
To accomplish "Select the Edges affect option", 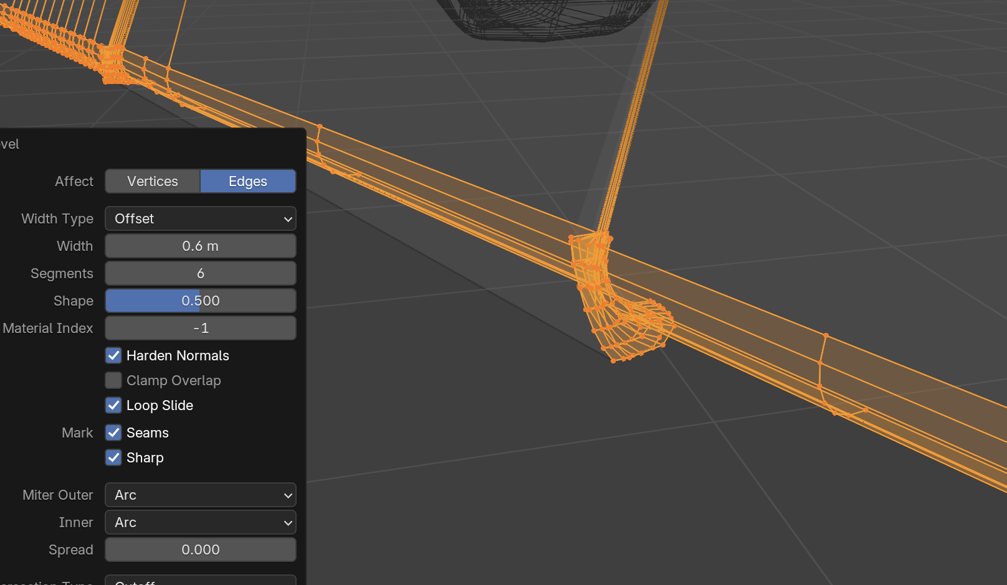I will 247,181.
